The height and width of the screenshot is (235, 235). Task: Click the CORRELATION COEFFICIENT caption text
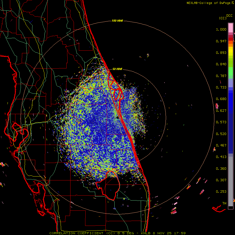76,233
